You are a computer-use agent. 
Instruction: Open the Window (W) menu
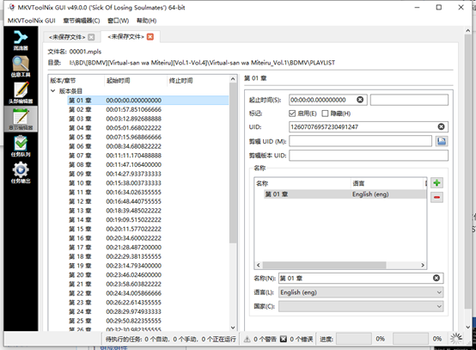pos(118,21)
